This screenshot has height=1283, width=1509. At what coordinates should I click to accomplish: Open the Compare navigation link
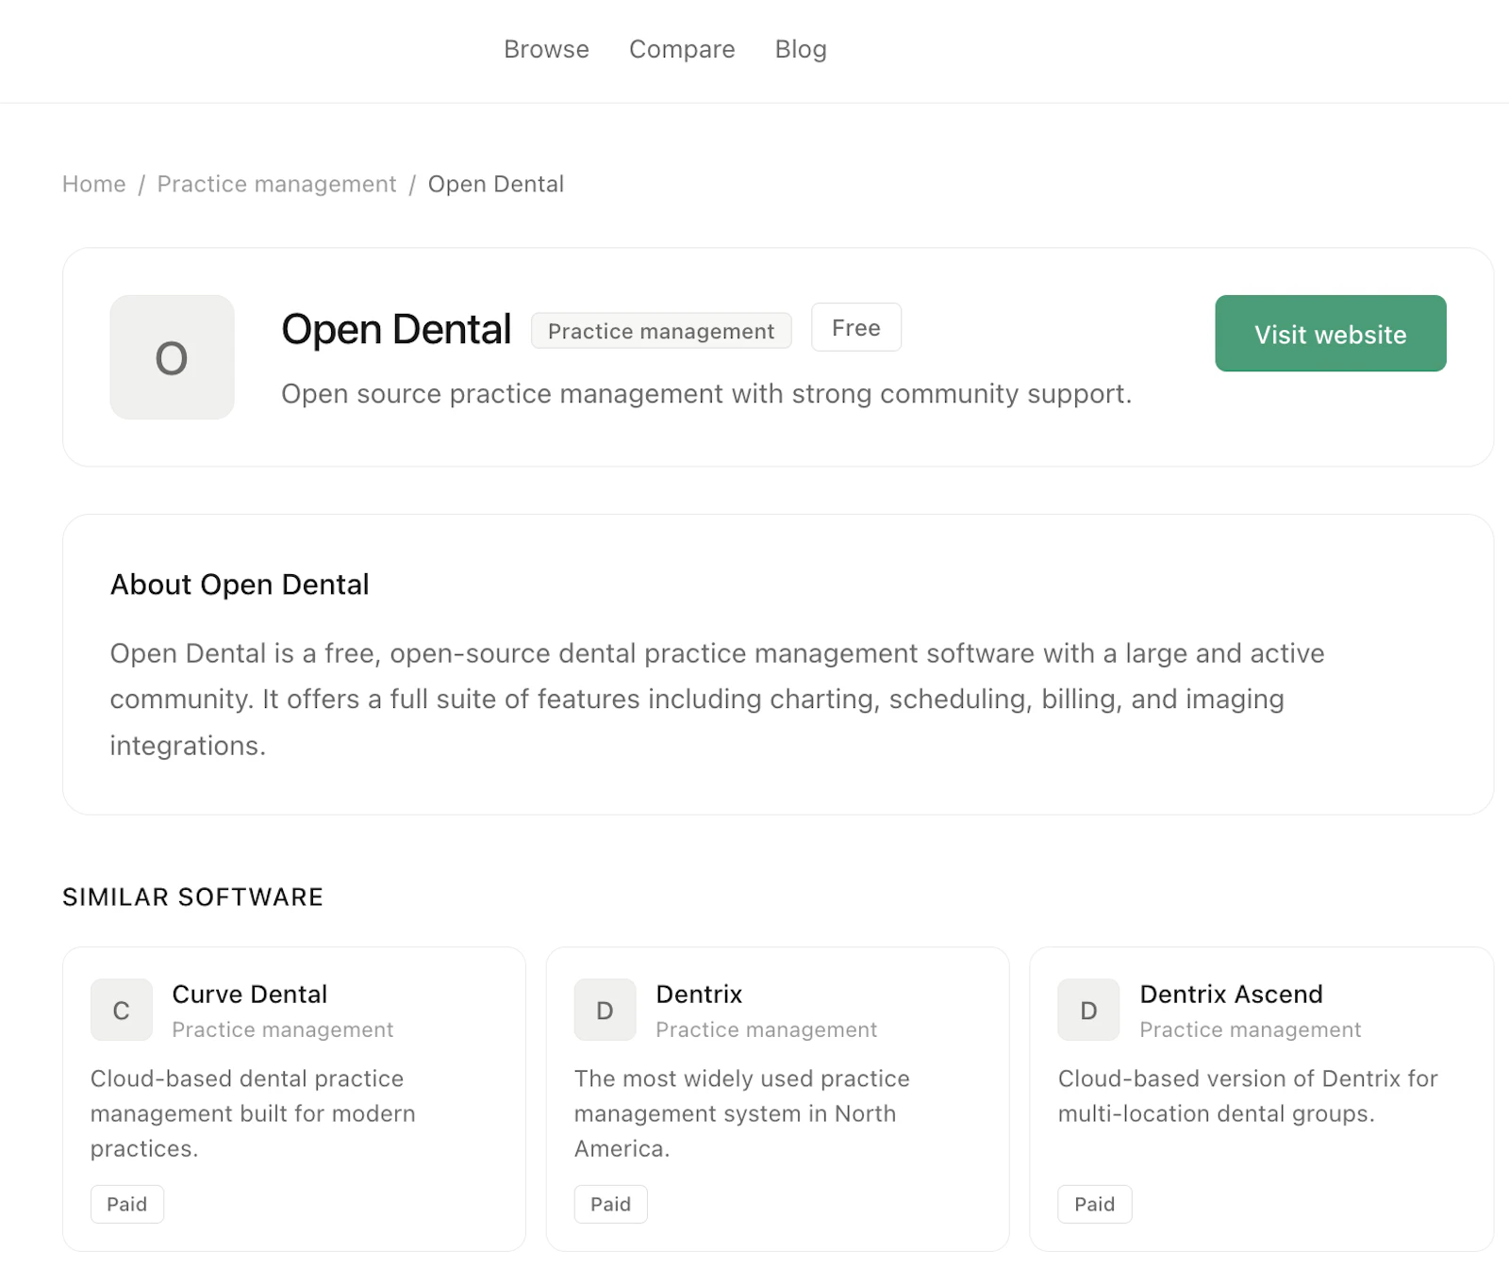[682, 49]
